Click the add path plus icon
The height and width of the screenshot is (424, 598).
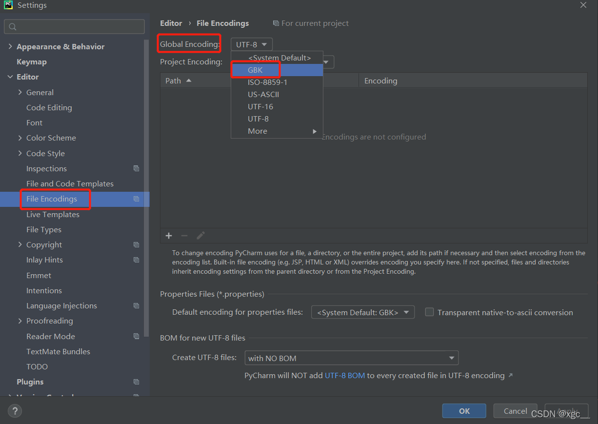click(169, 236)
